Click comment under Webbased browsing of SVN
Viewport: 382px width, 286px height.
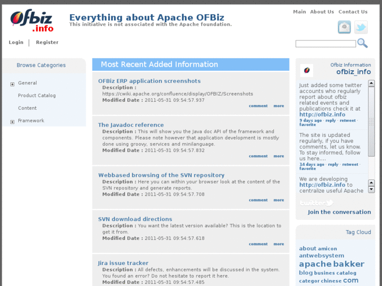(x=258, y=200)
